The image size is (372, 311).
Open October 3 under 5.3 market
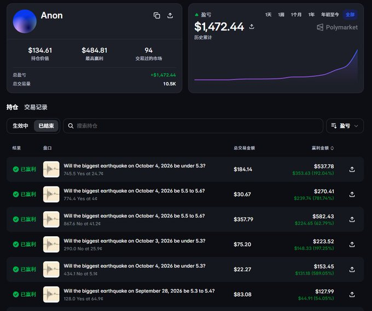135,241
